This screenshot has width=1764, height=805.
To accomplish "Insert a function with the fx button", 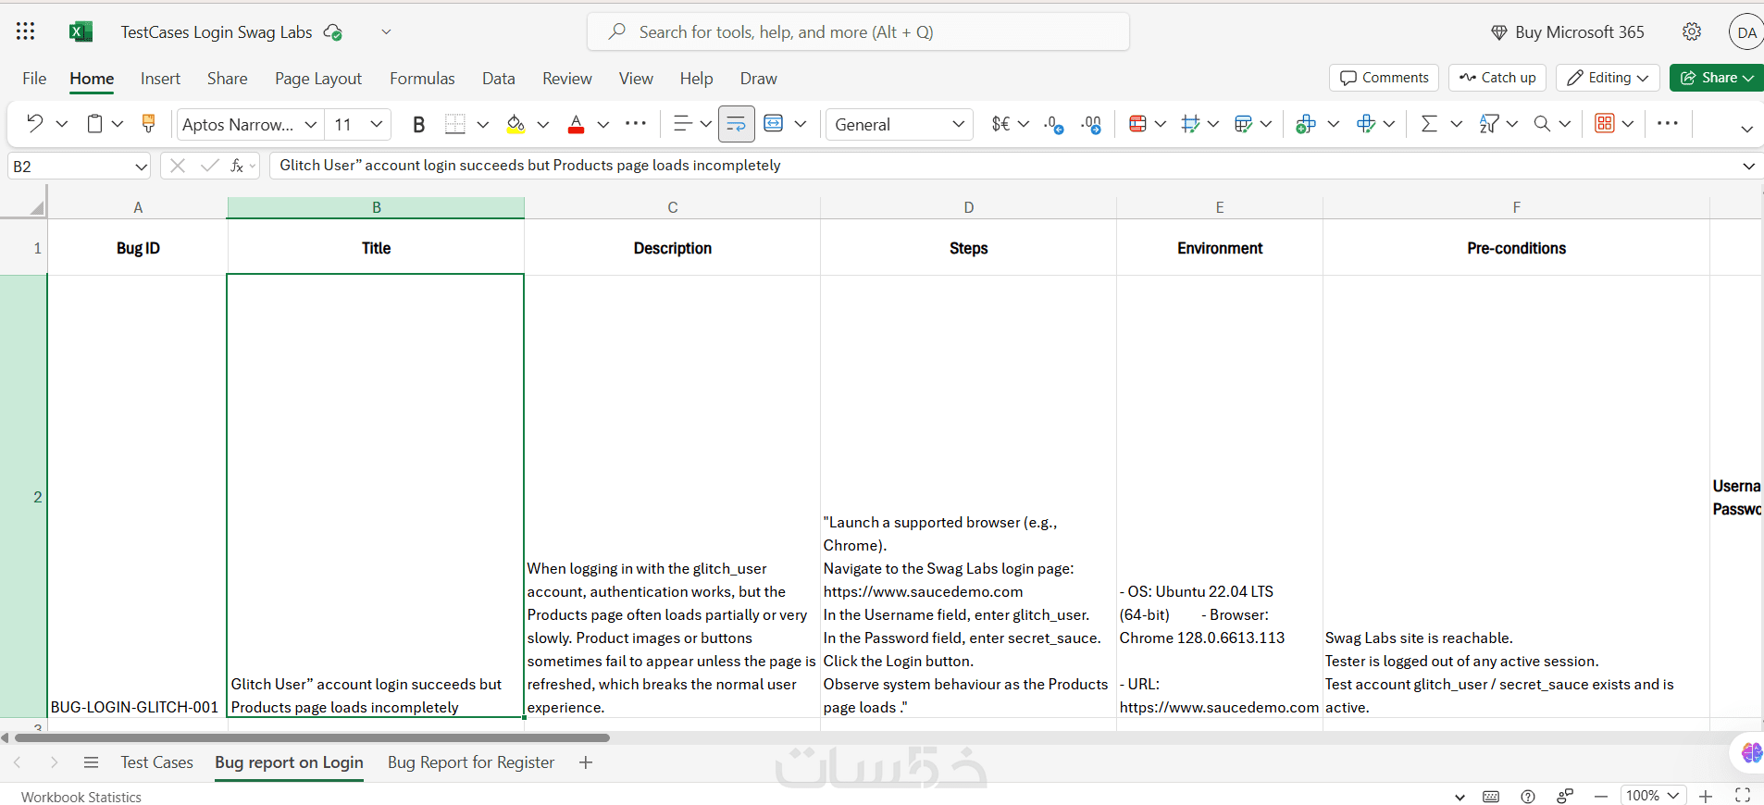I will (x=238, y=166).
